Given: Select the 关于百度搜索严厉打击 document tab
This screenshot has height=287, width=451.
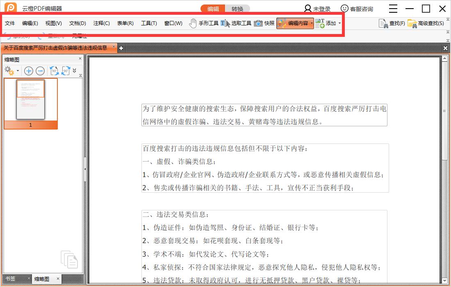Looking at the screenshot, I should [x=55, y=48].
